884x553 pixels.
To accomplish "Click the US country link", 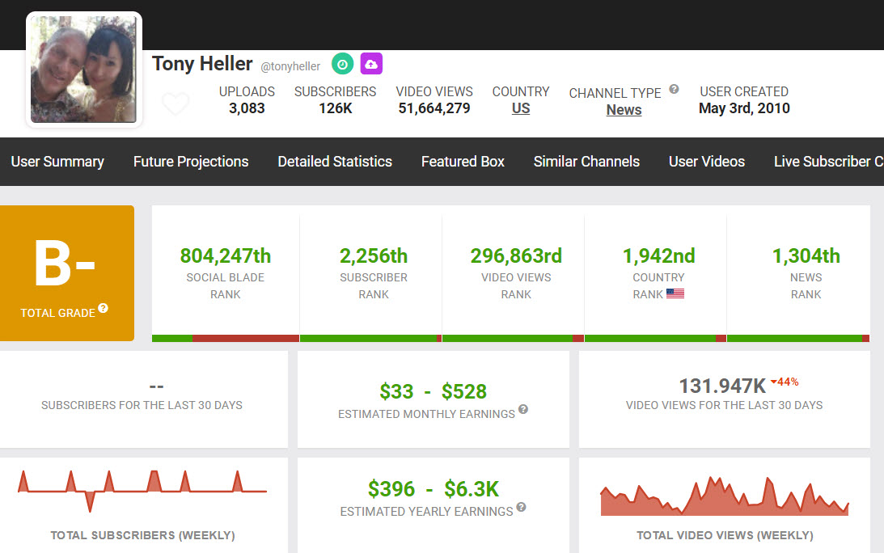I will [x=521, y=108].
